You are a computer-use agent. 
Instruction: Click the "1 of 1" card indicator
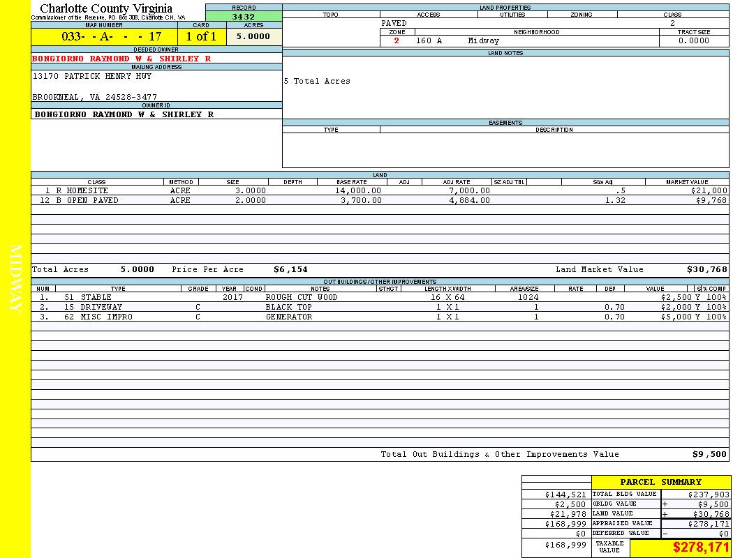pos(201,37)
